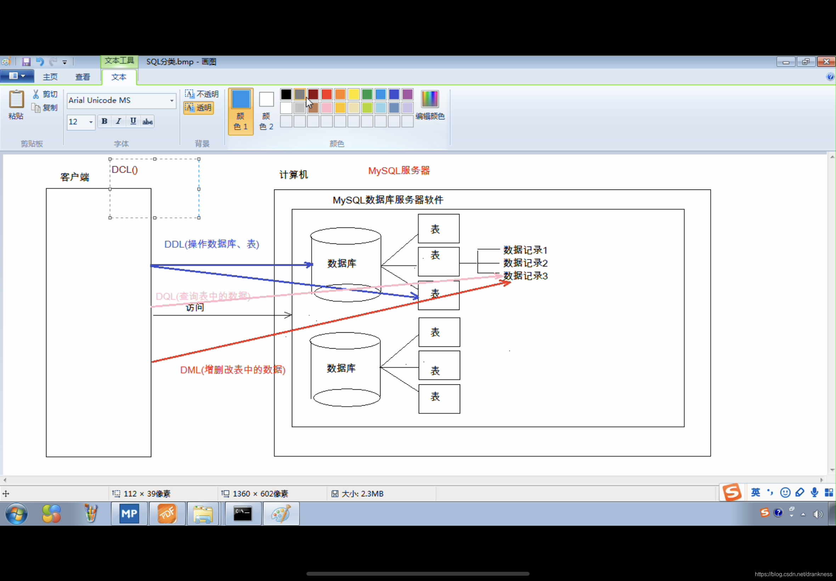Image resolution: width=836 pixels, height=581 pixels.
Task: Select the transparent background option
Action: click(x=199, y=108)
